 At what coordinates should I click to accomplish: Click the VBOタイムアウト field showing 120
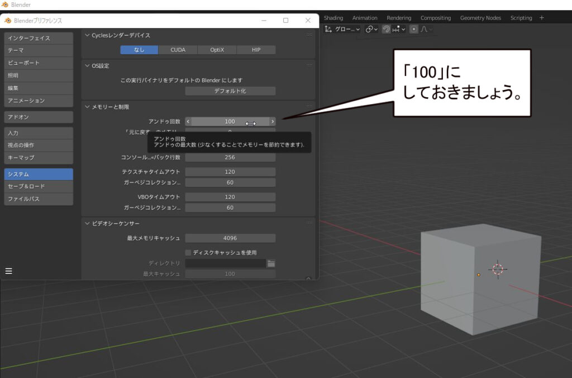coord(230,197)
